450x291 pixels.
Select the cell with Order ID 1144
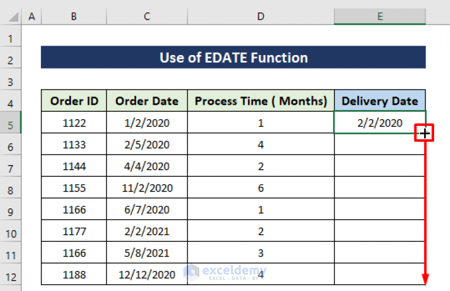(x=74, y=166)
